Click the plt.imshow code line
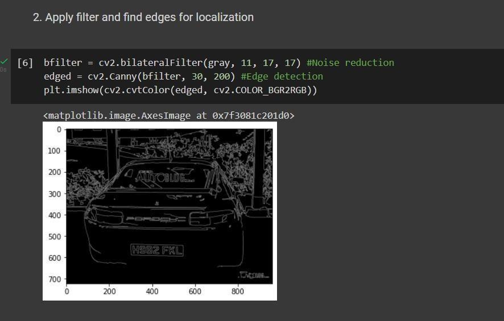 [x=180, y=90]
